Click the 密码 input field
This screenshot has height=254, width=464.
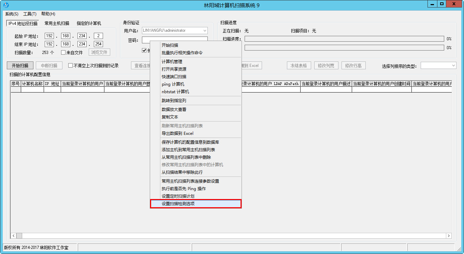click(x=175, y=40)
